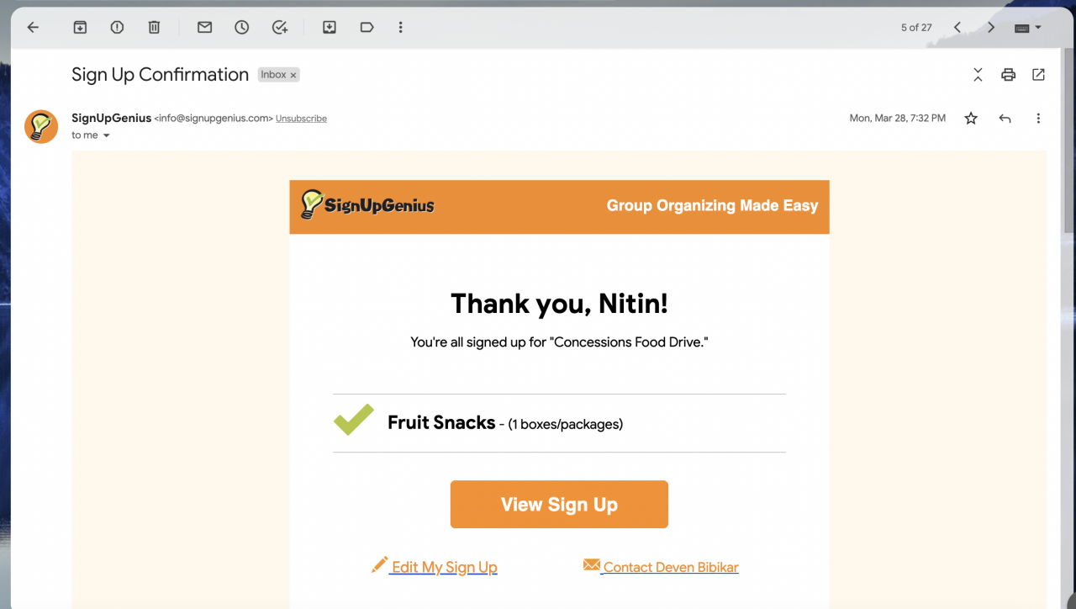This screenshot has width=1076, height=609.
Task: Report this email as spam
Action: pos(117,28)
